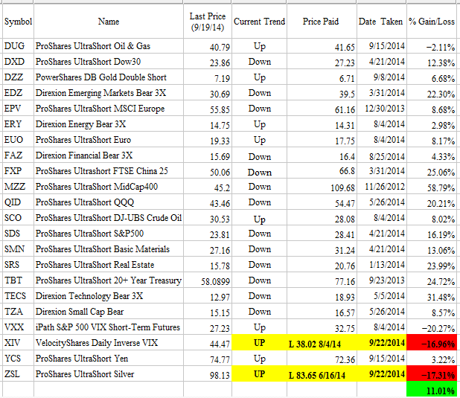Select ProShares UltraShort Yen name
This screenshot has width=460, height=398.
click(x=109, y=359)
